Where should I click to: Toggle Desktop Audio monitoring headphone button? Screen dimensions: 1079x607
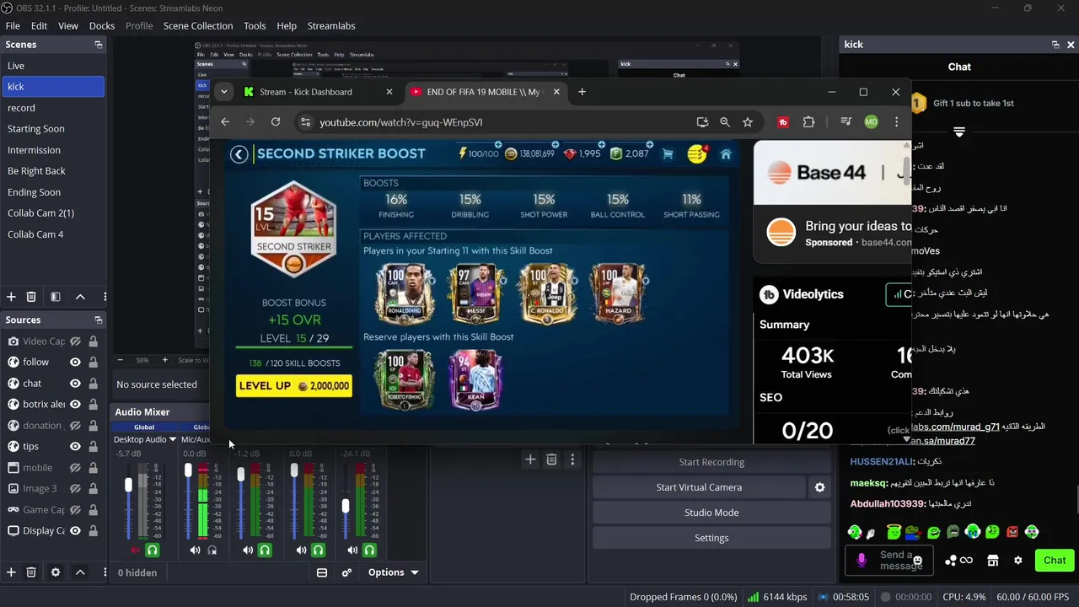coord(152,551)
